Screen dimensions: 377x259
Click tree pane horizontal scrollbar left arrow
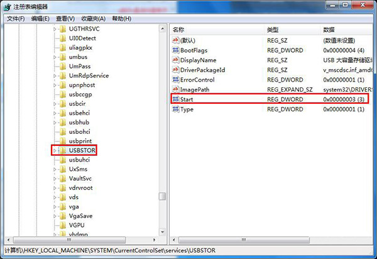8,240
